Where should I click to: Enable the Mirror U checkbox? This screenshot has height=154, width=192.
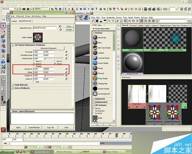34,61
